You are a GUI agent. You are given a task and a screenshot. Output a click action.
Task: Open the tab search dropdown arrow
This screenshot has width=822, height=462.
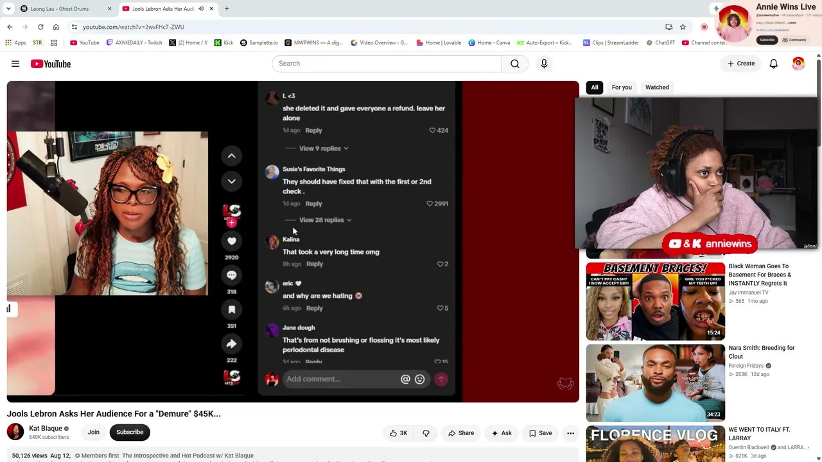(x=8, y=9)
